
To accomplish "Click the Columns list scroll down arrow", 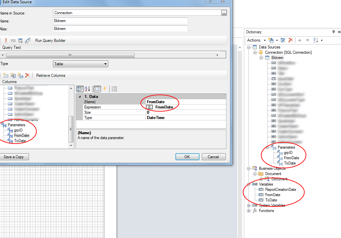I will (71, 145).
